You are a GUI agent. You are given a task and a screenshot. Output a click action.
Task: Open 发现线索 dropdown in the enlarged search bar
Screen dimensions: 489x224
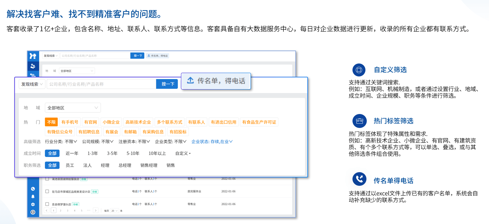coord(32,84)
